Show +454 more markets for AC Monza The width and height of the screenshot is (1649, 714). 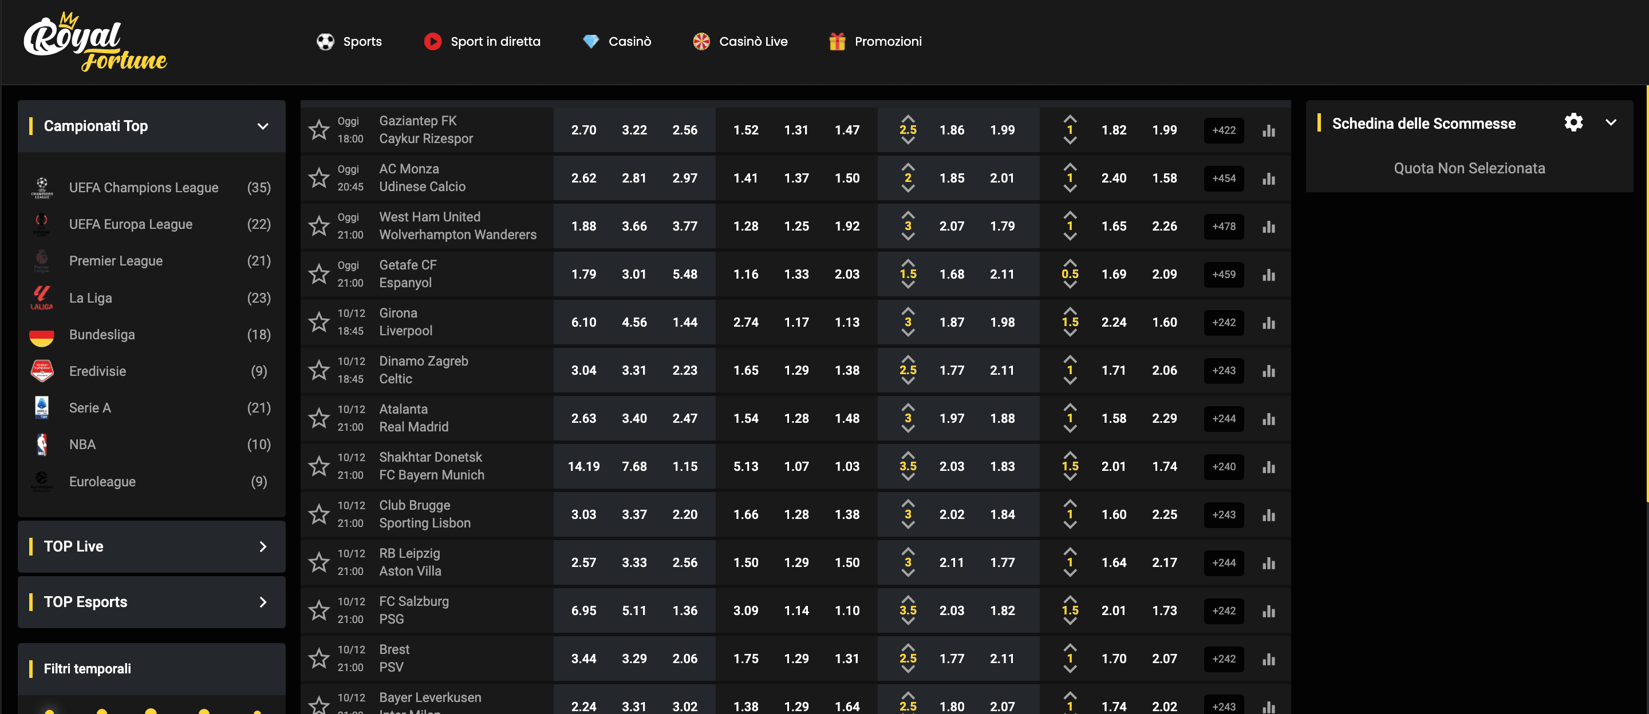coord(1224,178)
